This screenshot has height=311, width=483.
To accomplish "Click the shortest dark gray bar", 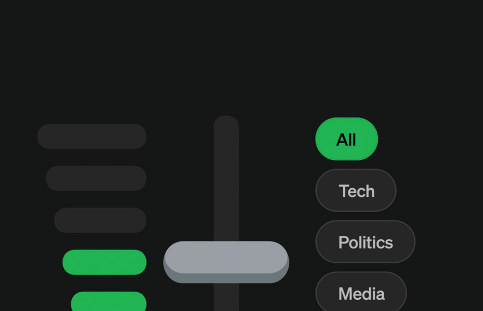I will pyautogui.click(x=100, y=220).
